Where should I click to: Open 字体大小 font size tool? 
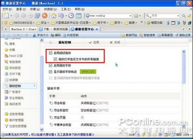coord(41,35)
